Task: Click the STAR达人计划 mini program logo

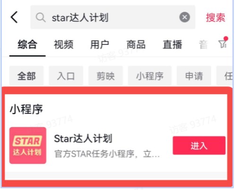Action: click(28, 146)
